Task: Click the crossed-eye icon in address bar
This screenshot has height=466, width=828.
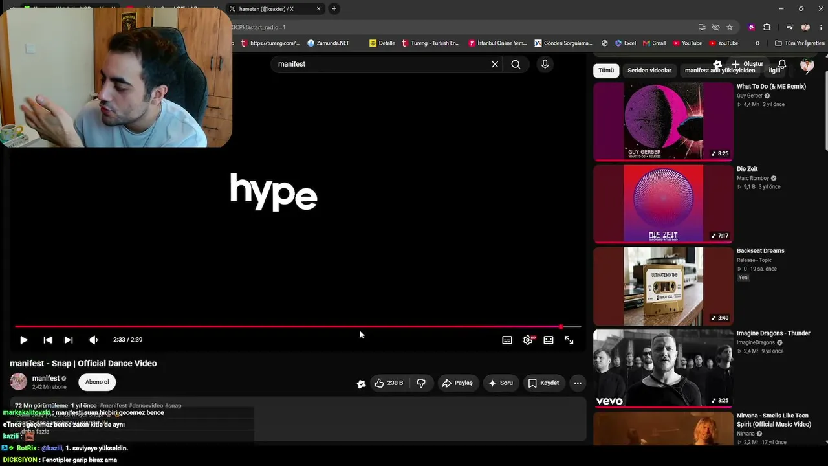Action: tap(715, 27)
